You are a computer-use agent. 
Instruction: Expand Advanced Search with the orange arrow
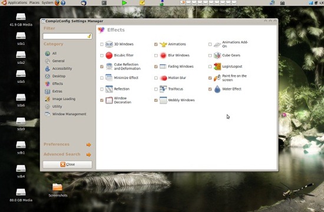88,154
